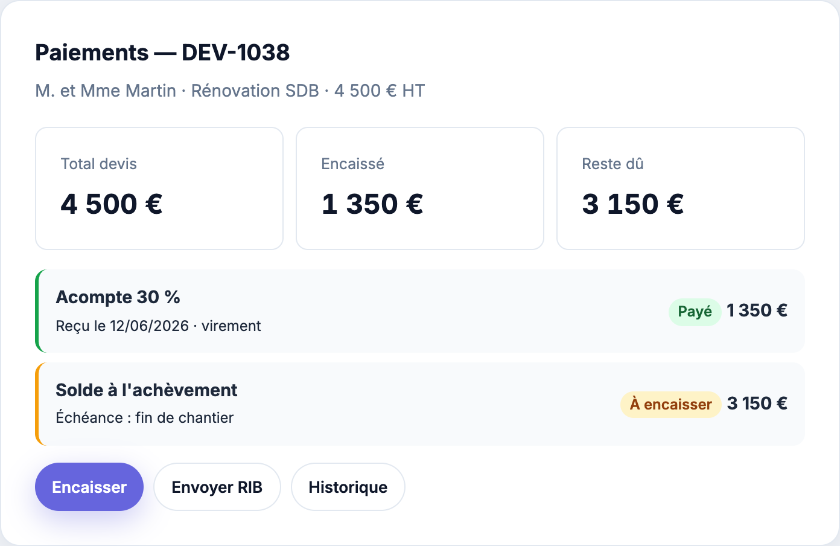
Task: Click the 4 500 € total devis amount
Action: coord(112,204)
